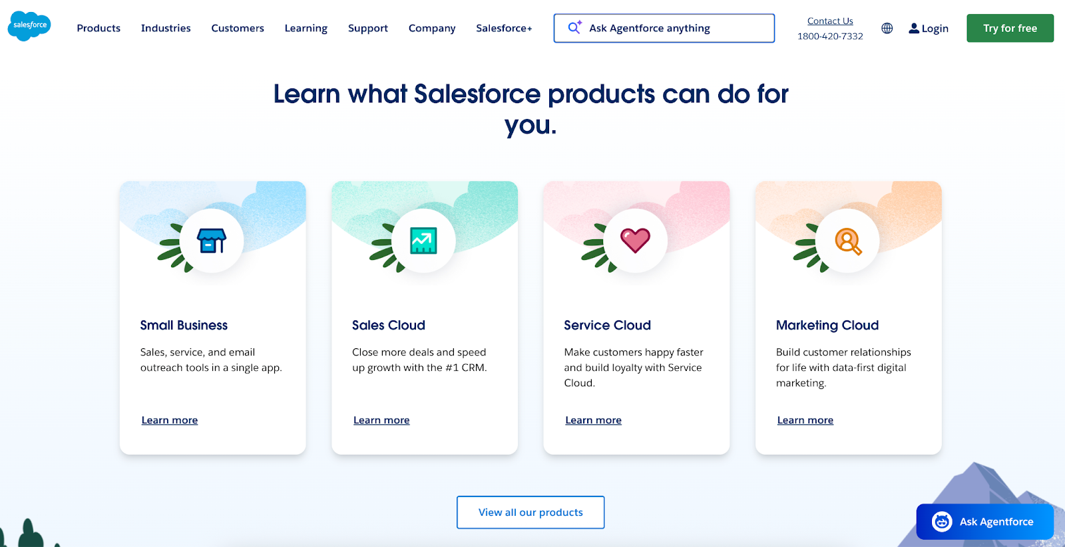Open the Learning menu
Viewport: 1065px width, 547px height.
pos(306,28)
